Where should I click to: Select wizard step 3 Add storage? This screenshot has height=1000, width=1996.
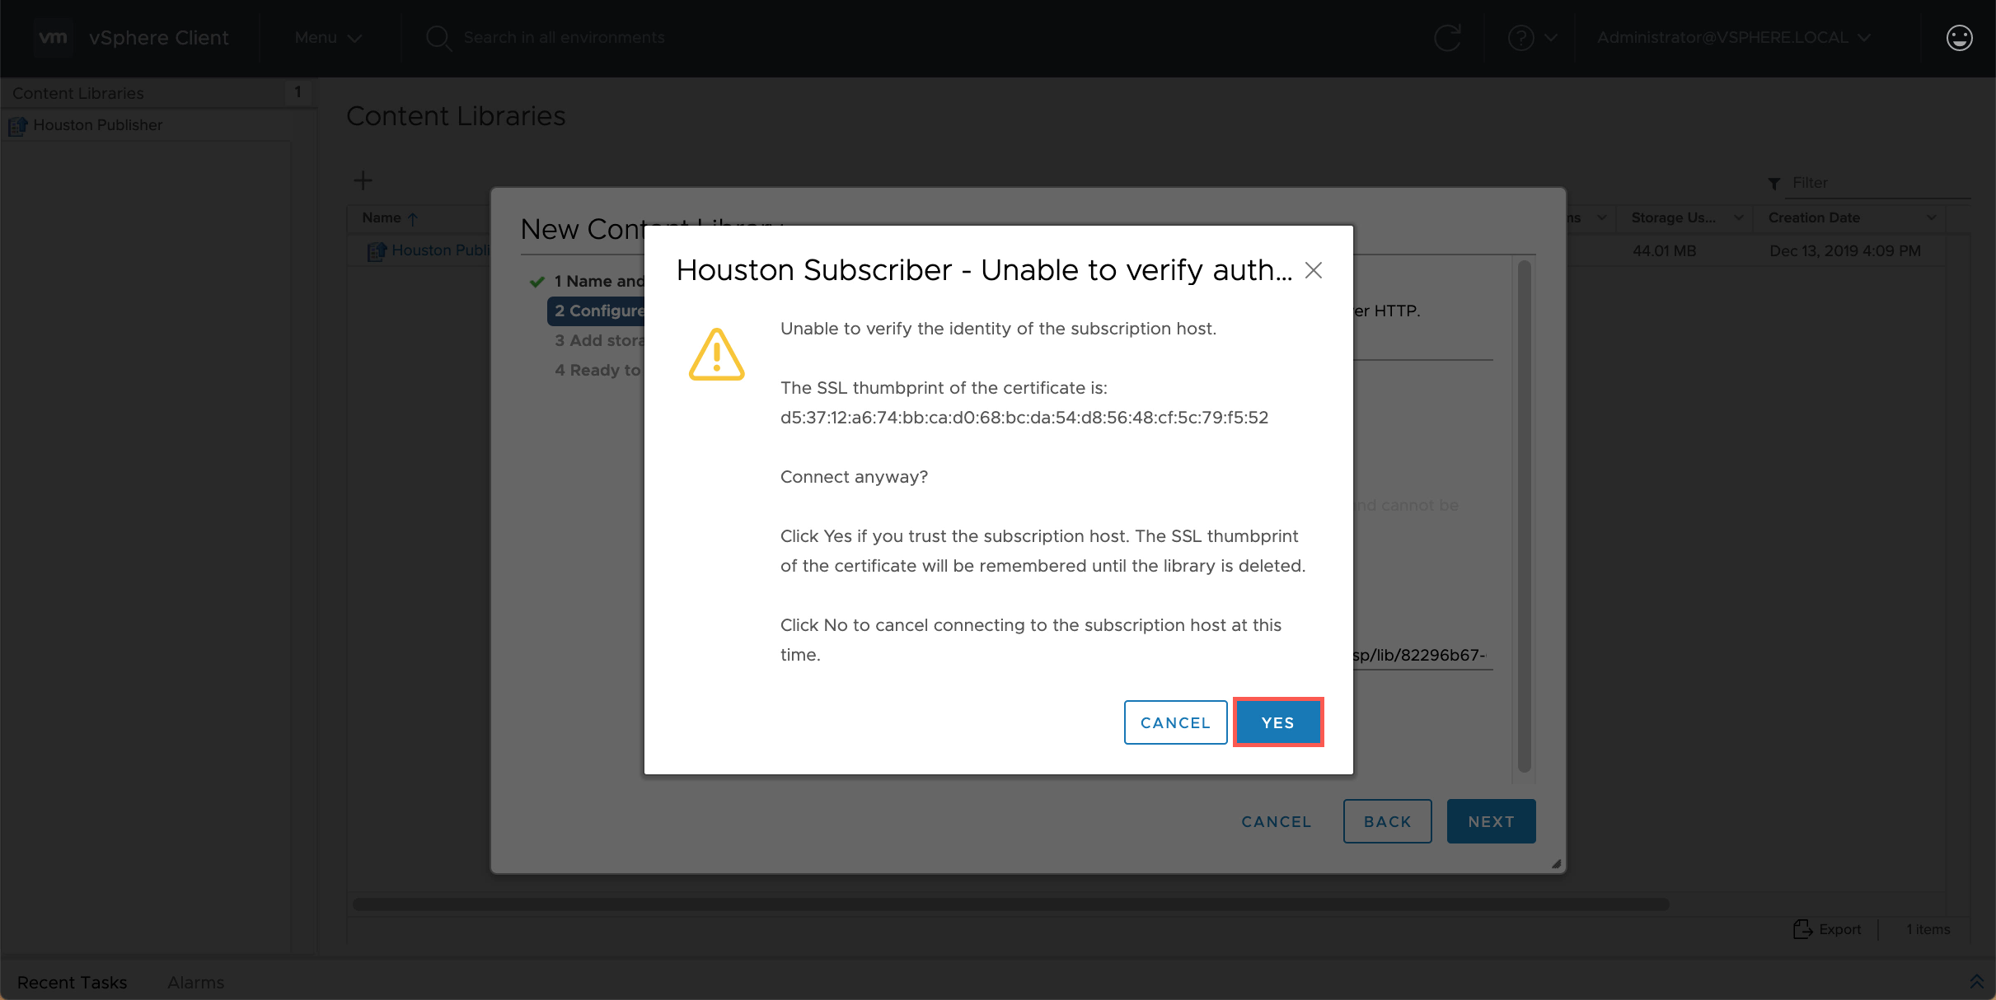599,341
